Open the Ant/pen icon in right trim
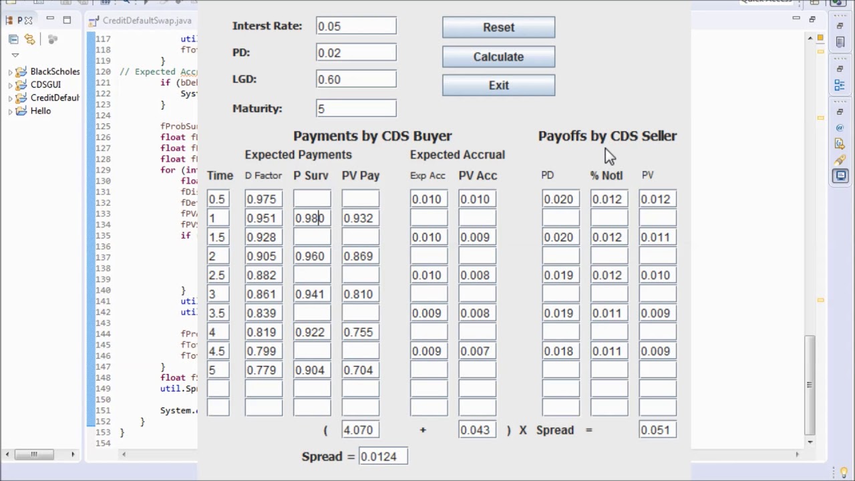 pyautogui.click(x=840, y=160)
